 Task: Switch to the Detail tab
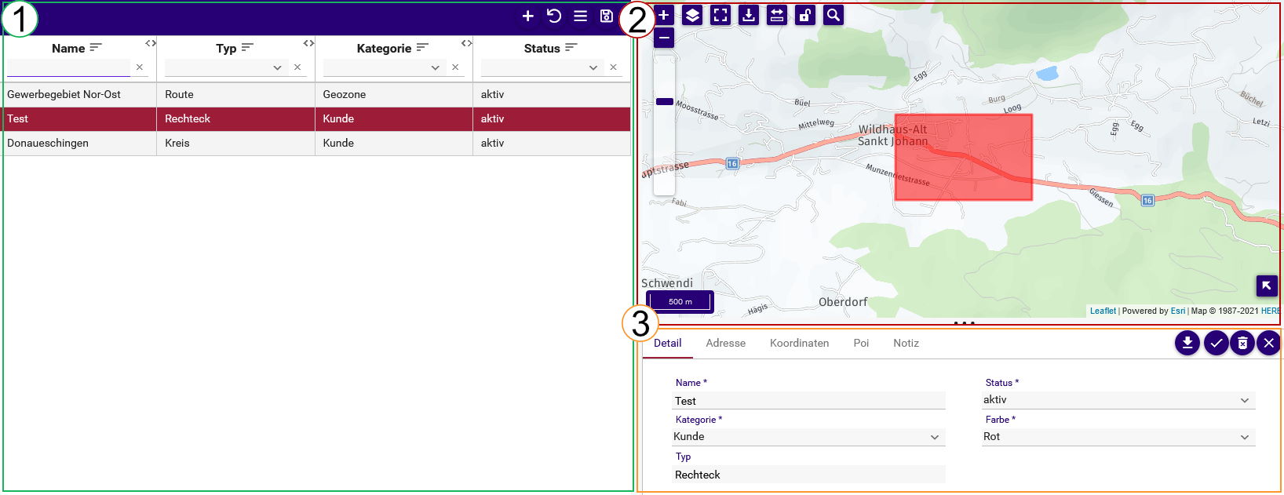[x=667, y=343]
